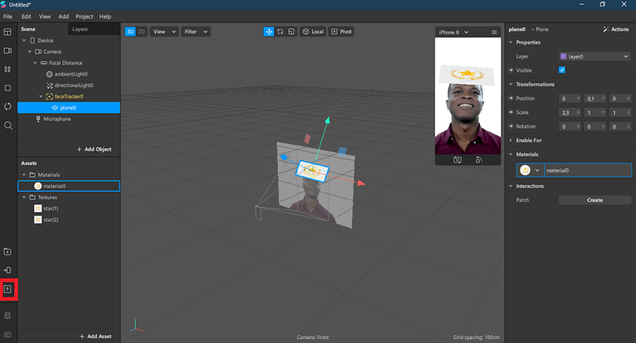Open the File menu
The image size is (636, 343).
(7, 16)
